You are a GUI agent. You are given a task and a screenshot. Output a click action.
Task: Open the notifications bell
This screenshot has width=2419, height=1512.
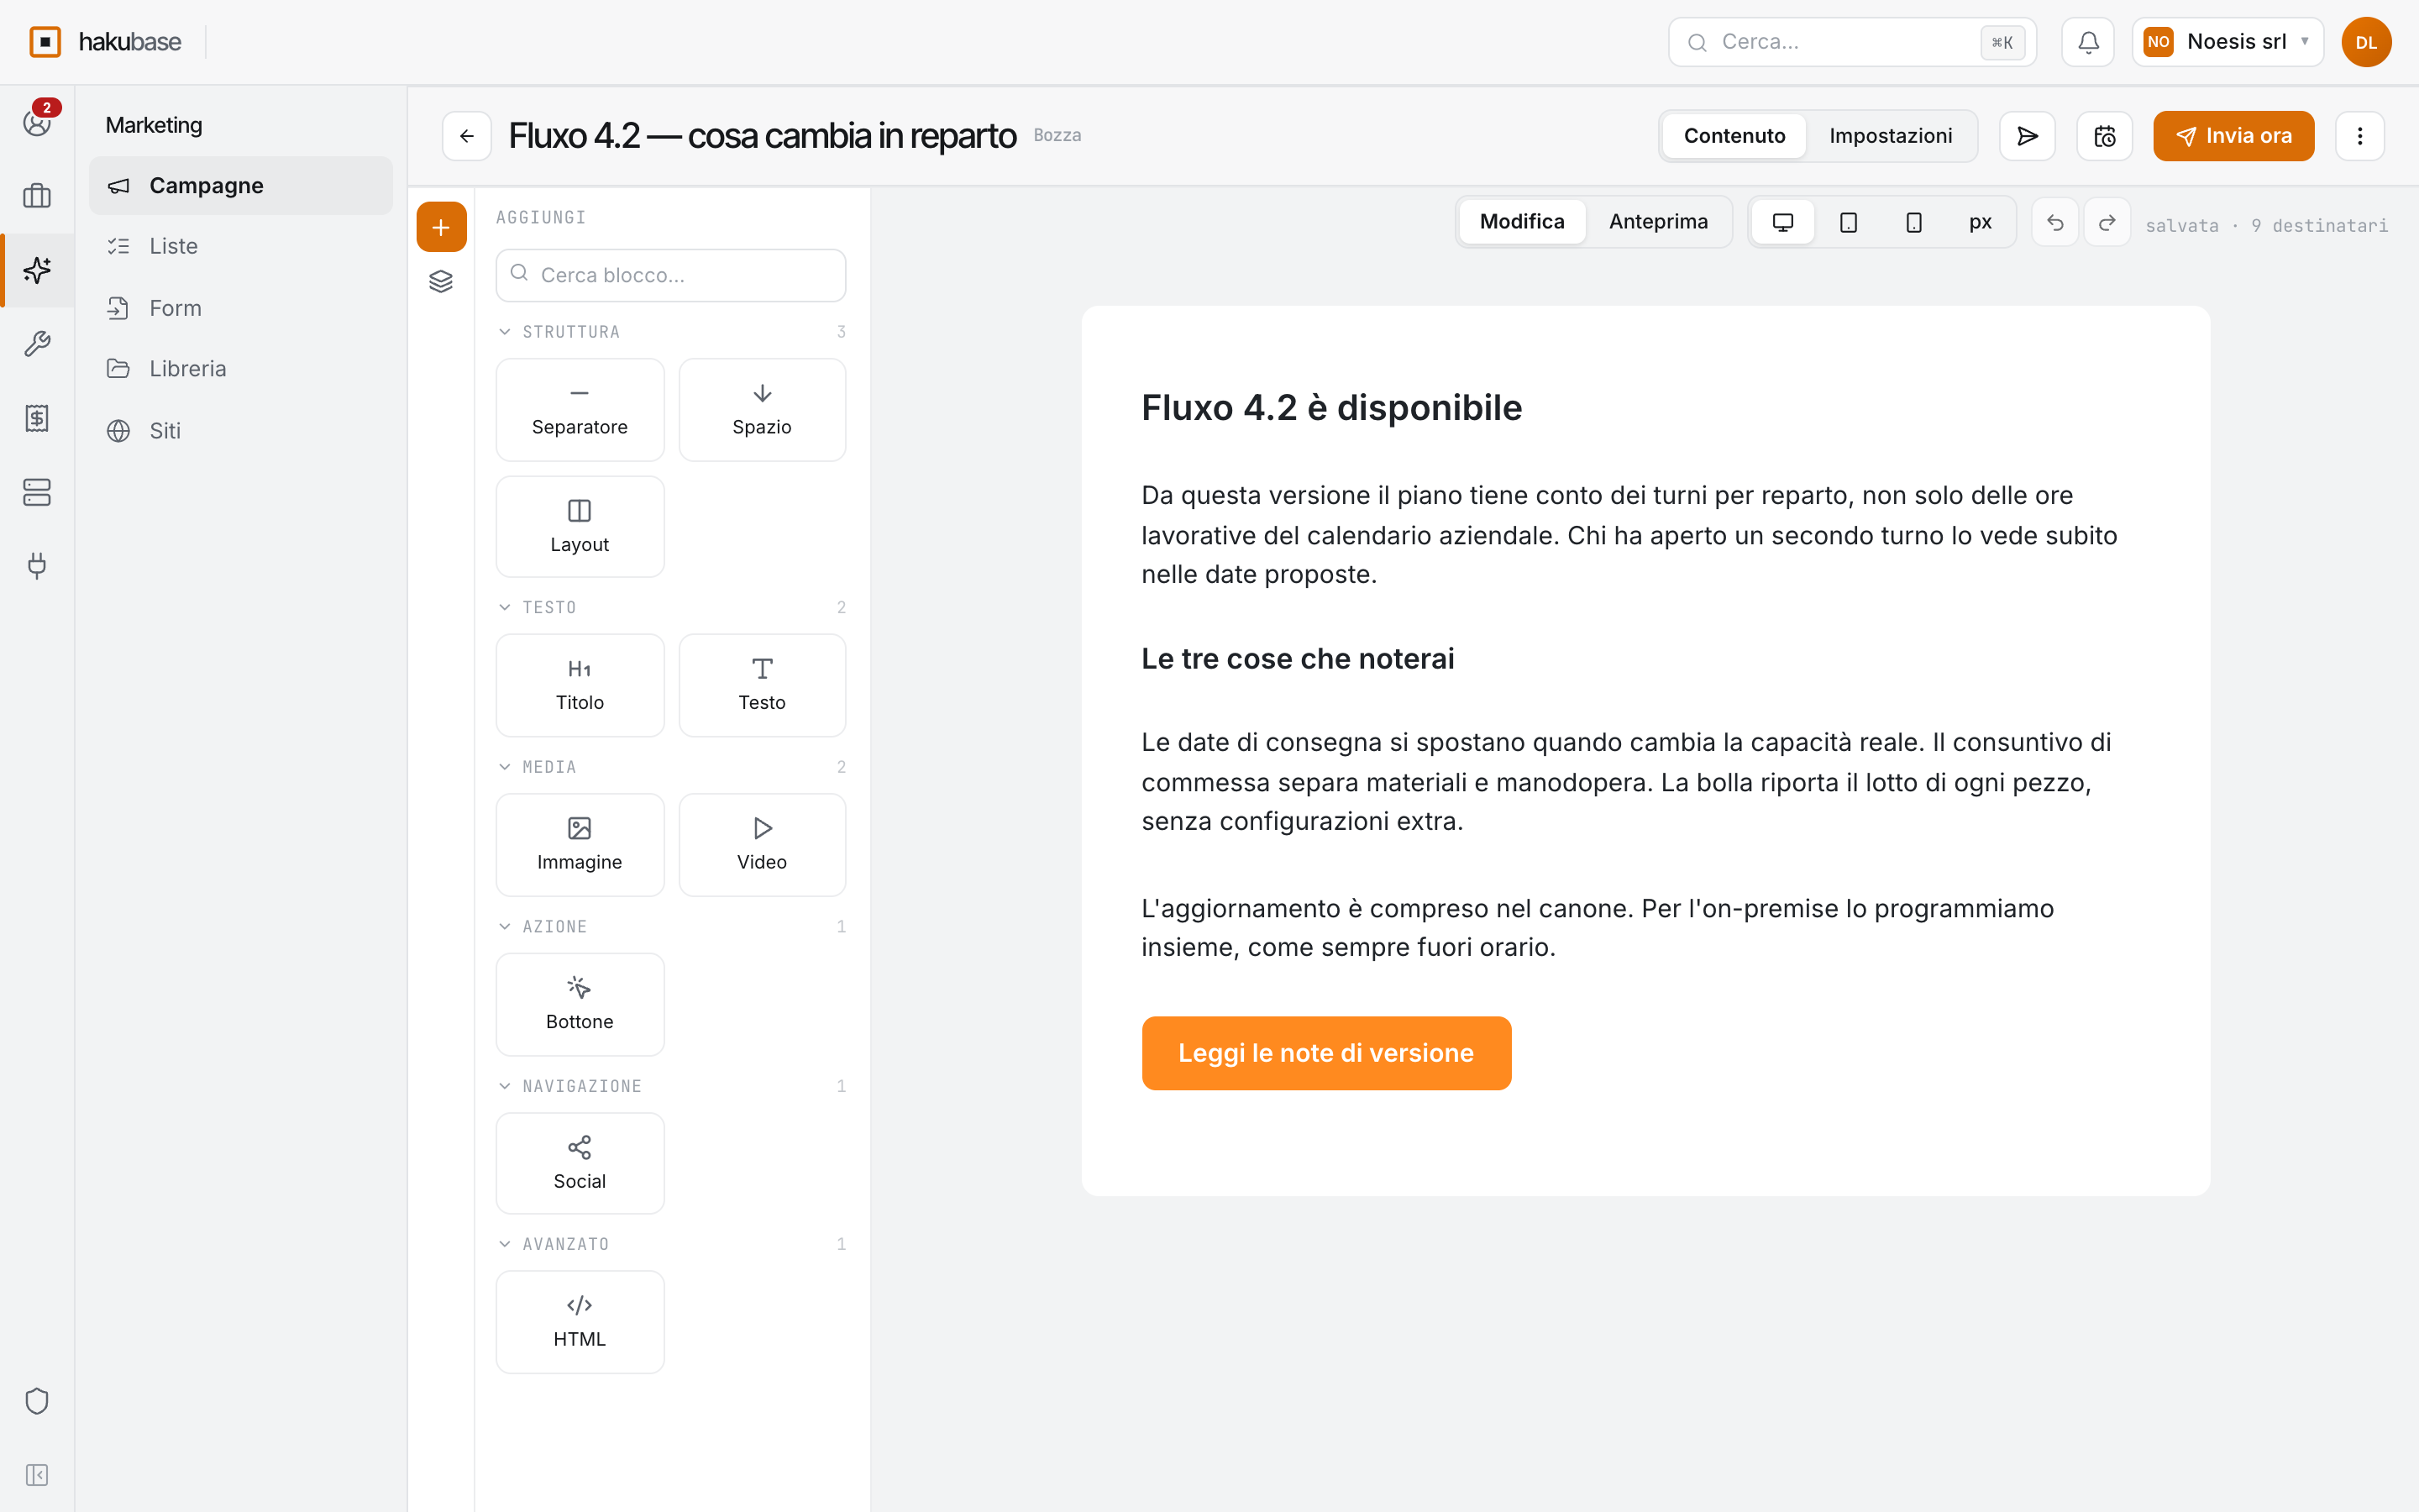[x=2088, y=42]
